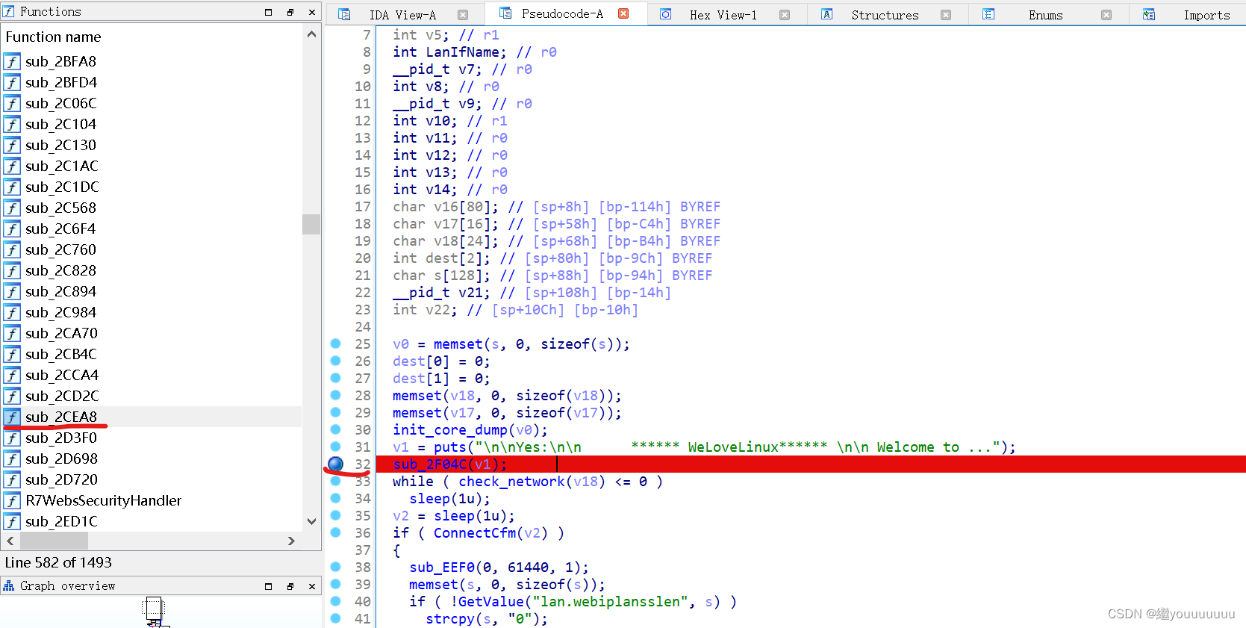The height and width of the screenshot is (628, 1246).
Task: Select function sub_2C130
Action: click(x=60, y=145)
